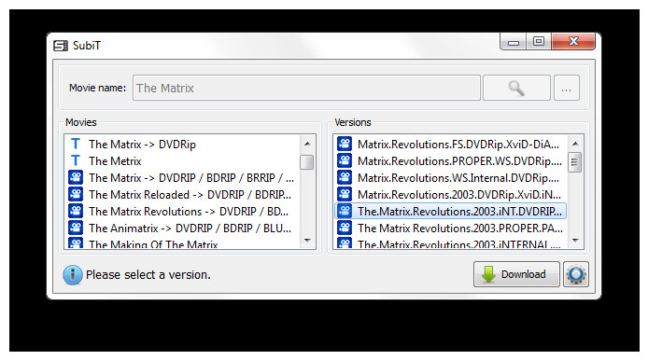The height and width of the screenshot is (360, 648).
Task: Click camera icon beside 'Matrix.Revolutions.WS.Internal' version
Action: 345,177
